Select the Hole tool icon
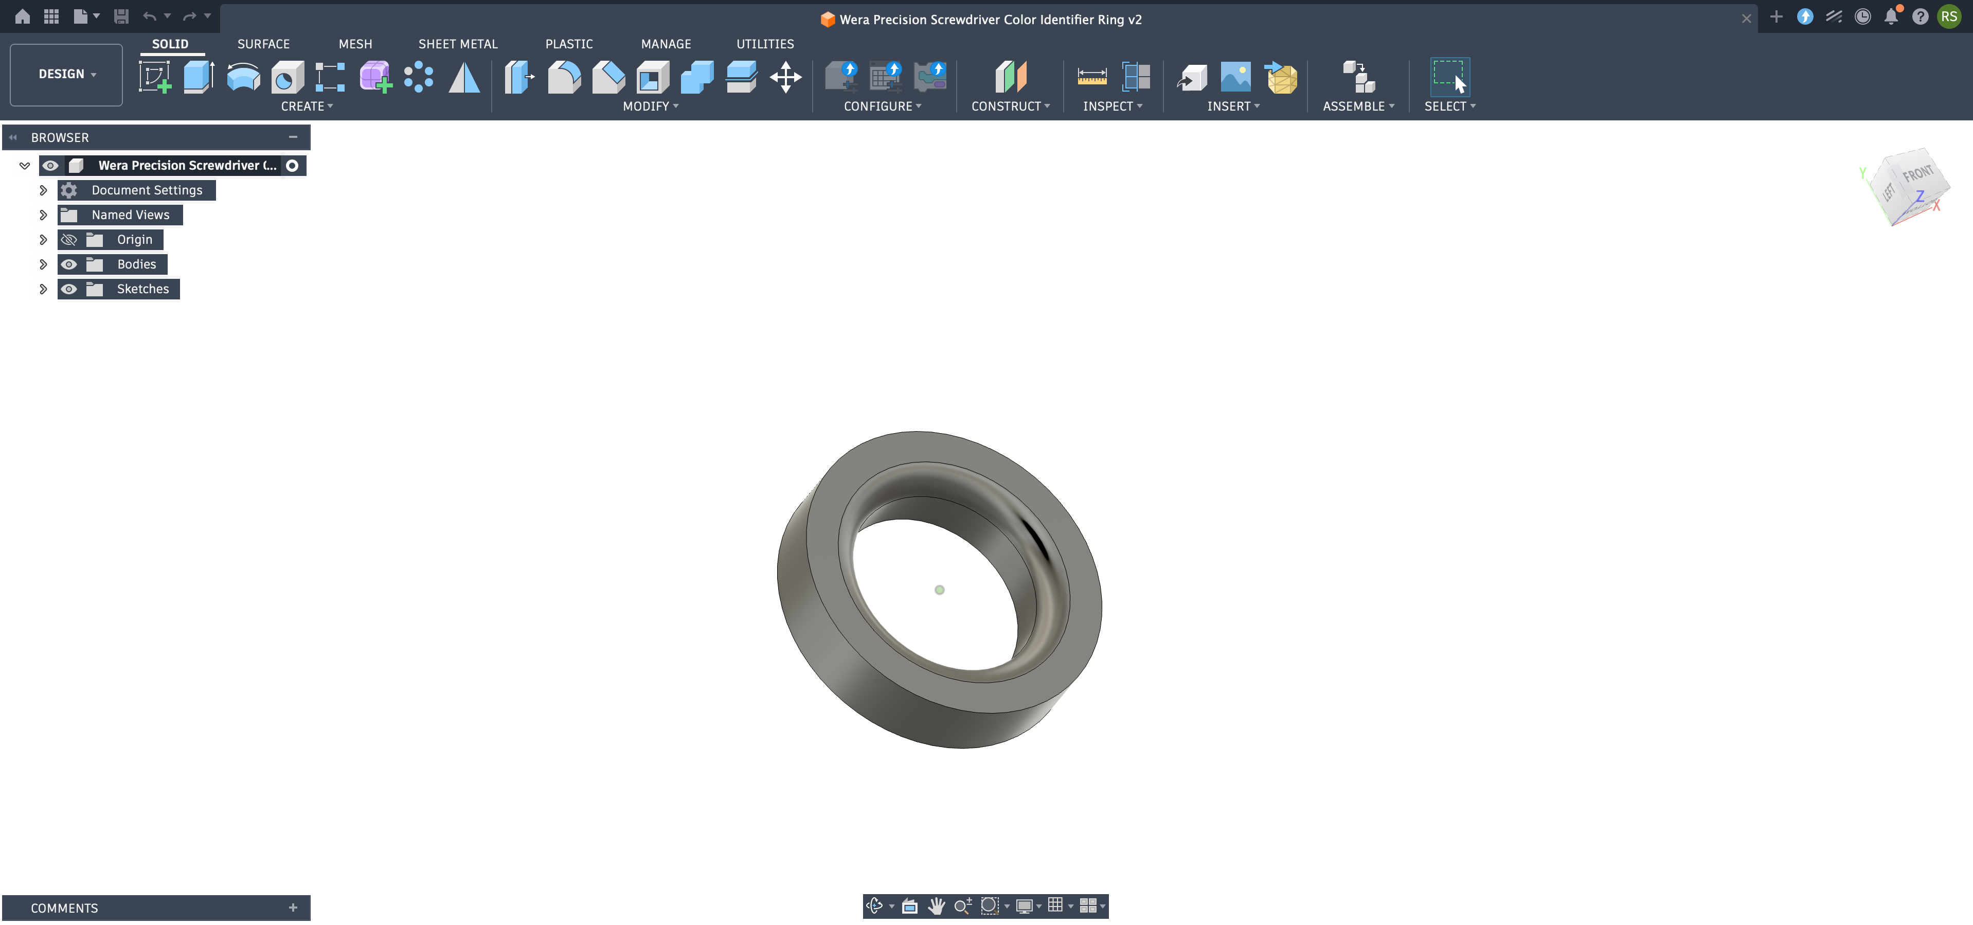The image size is (1973, 925). pos(287,77)
